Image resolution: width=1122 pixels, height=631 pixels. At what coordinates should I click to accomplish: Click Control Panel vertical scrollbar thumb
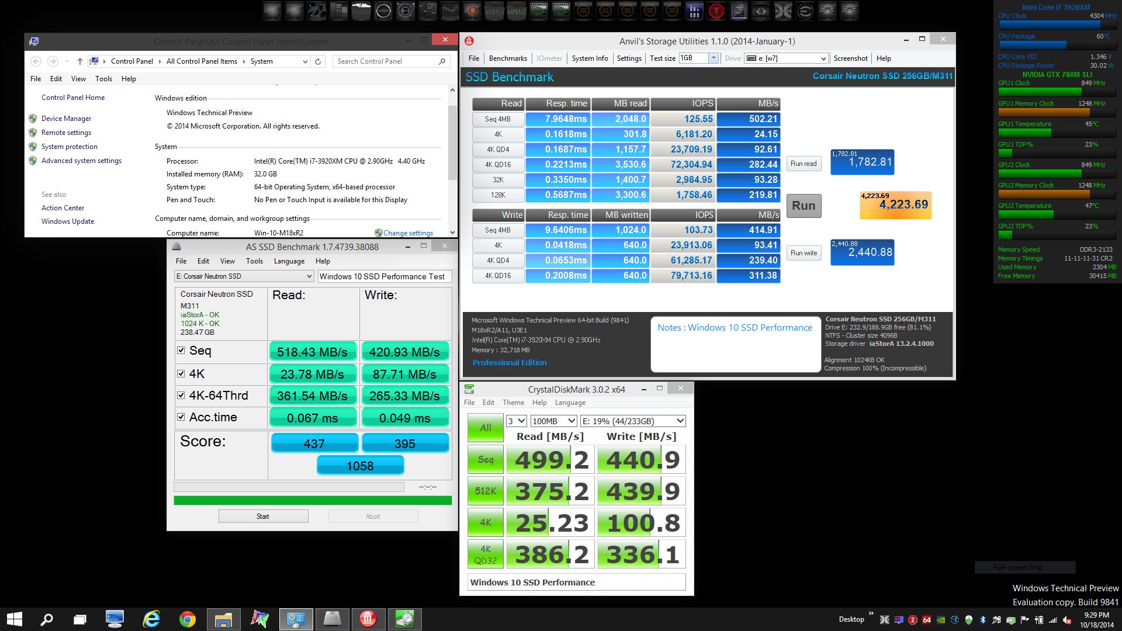(x=452, y=143)
